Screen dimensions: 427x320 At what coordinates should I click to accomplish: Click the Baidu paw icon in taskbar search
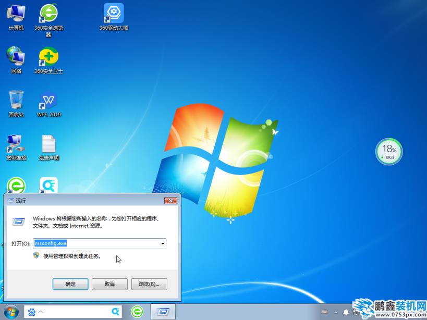pos(32,312)
